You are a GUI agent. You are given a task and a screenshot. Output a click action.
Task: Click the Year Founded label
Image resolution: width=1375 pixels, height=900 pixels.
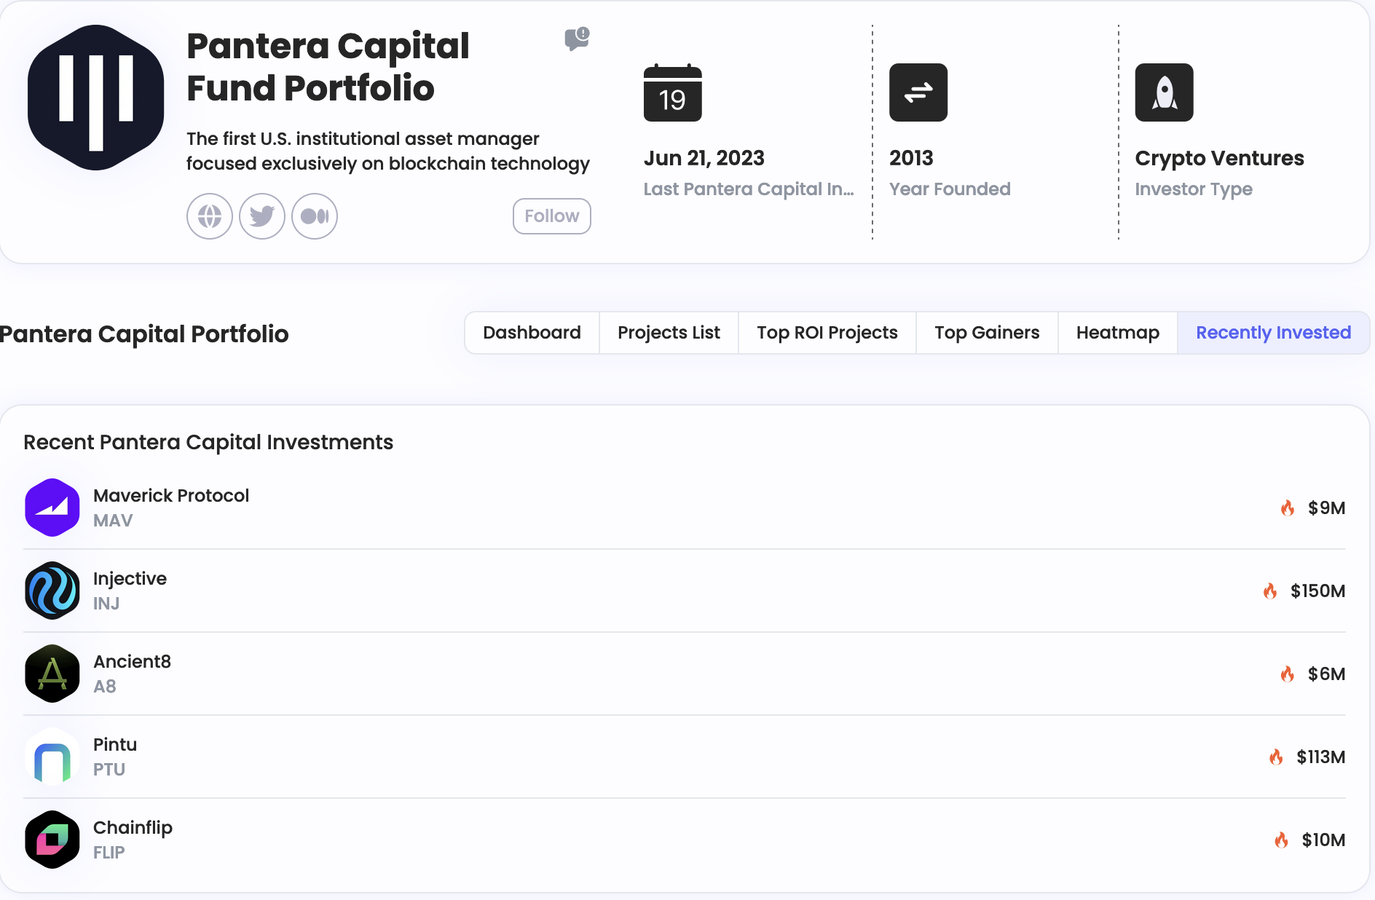pyautogui.click(x=950, y=189)
